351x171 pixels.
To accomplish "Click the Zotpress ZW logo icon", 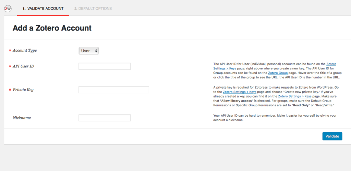I will (8, 9).
